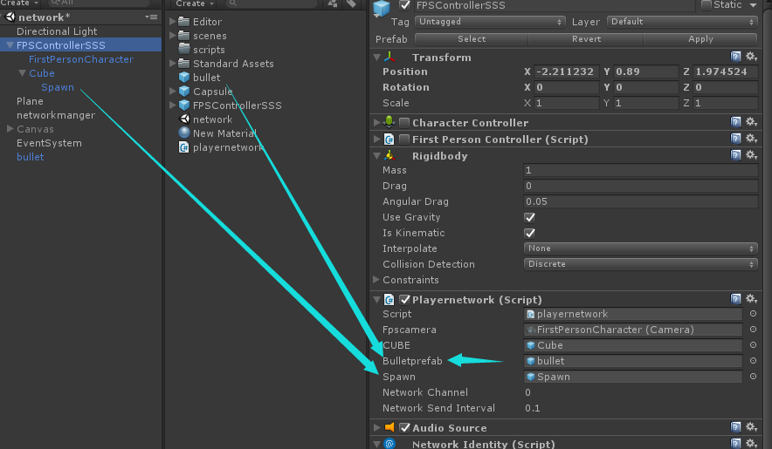Open Rigidbody gear settings menu

click(x=751, y=155)
